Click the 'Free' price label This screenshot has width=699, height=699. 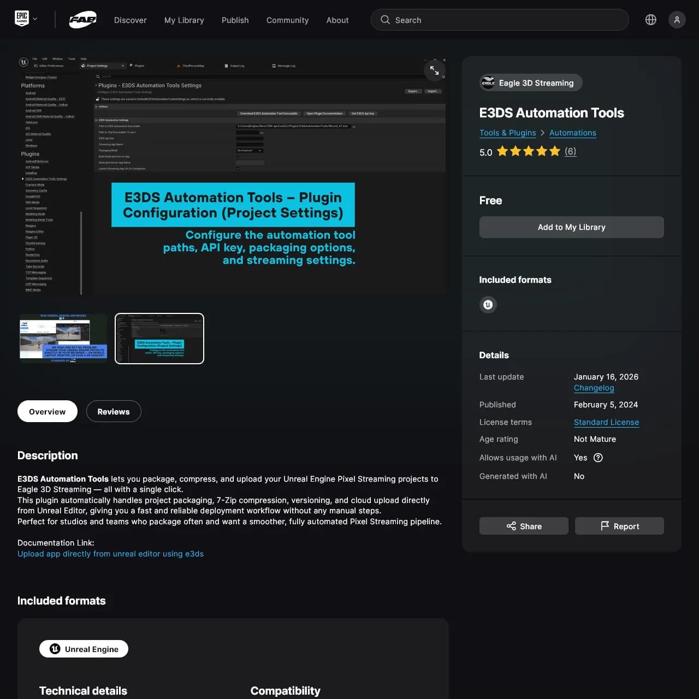click(x=490, y=200)
